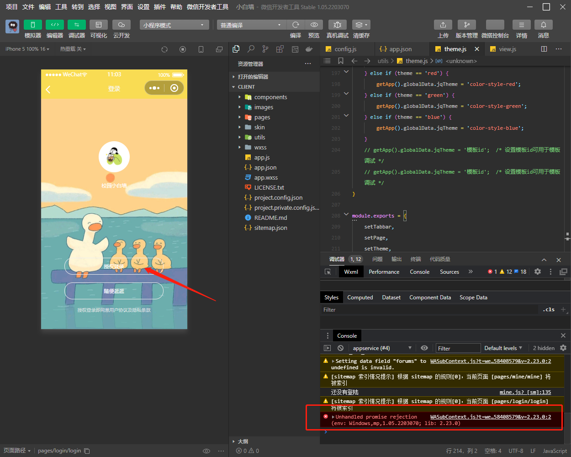Close the theme.js tab
The height and width of the screenshot is (457, 571).
pyautogui.click(x=477, y=49)
